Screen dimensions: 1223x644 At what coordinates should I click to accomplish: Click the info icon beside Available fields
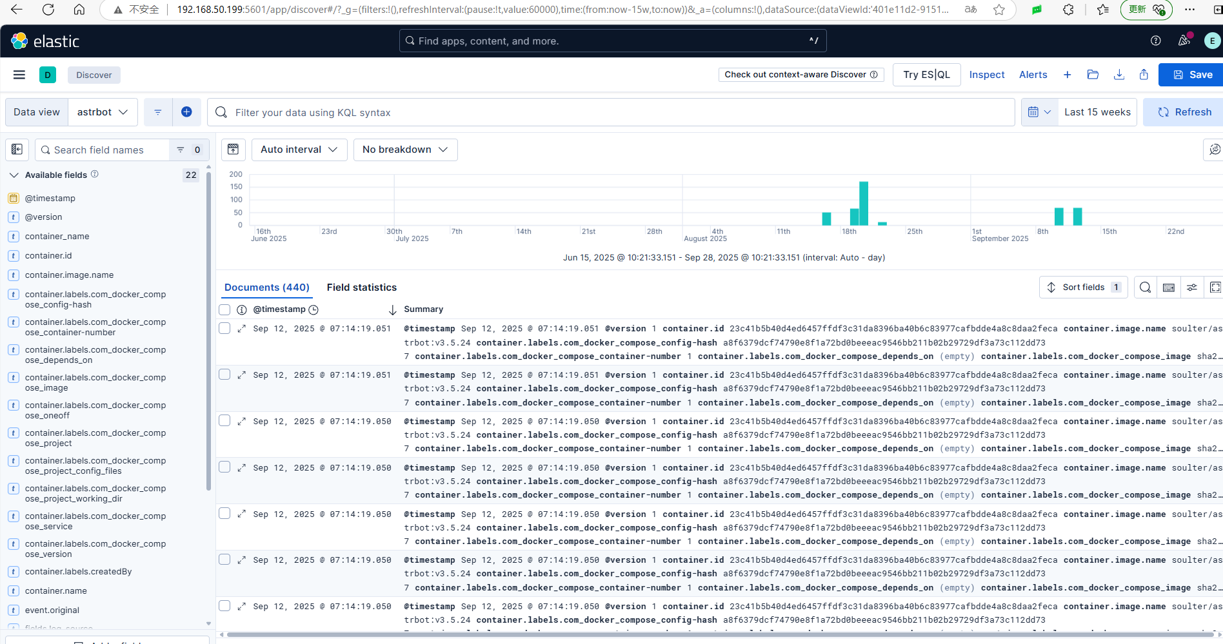tap(95, 174)
